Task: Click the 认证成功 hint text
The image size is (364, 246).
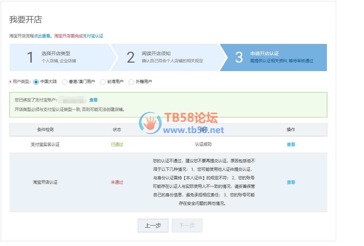Action: (203, 144)
